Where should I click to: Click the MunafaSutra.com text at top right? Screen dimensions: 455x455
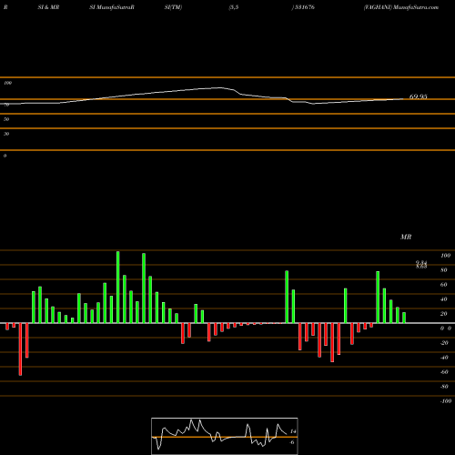pyautogui.click(x=416, y=7)
